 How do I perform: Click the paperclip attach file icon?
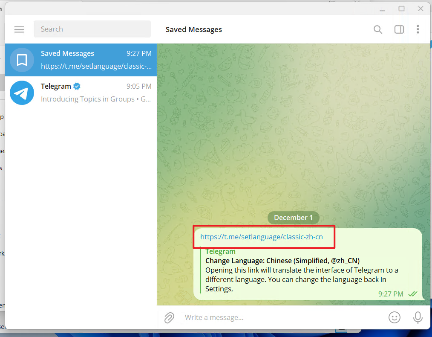click(x=169, y=318)
